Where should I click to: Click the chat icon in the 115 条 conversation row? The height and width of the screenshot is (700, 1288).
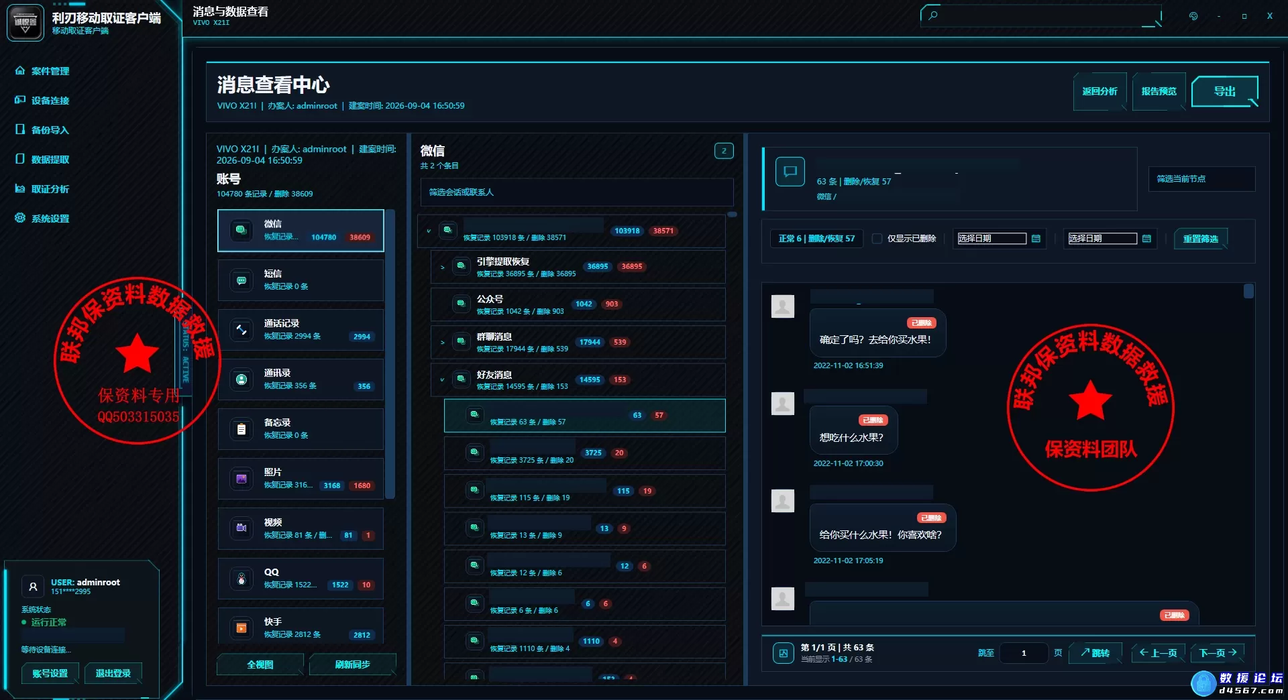coord(474,490)
